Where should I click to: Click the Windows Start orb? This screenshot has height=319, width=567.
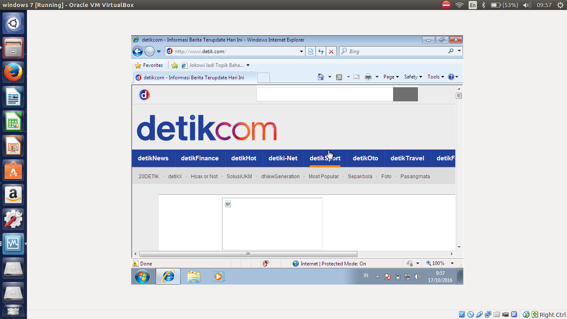pos(142,276)
